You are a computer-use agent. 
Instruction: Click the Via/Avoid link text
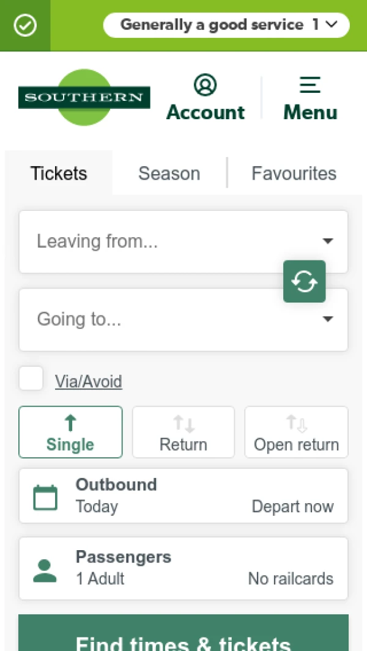[x=89, y=381]
